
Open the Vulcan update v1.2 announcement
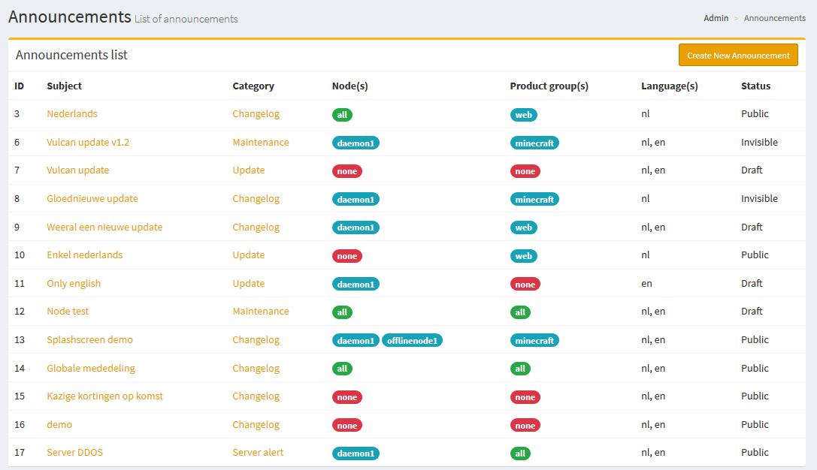88,143
